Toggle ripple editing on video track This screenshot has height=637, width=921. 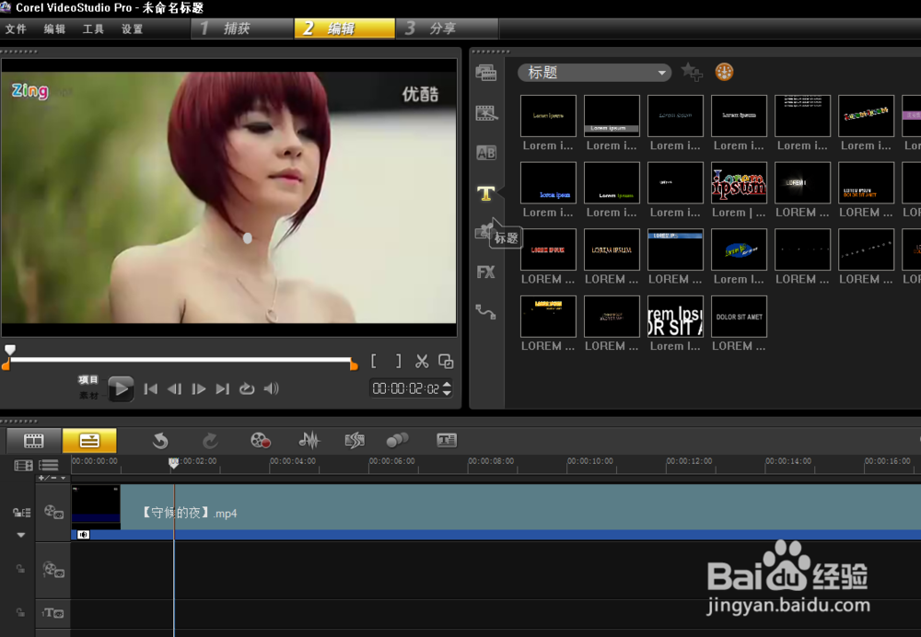22,513
